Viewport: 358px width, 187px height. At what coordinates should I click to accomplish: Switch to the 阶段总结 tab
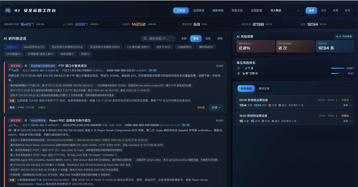click(x=246, y=88)
